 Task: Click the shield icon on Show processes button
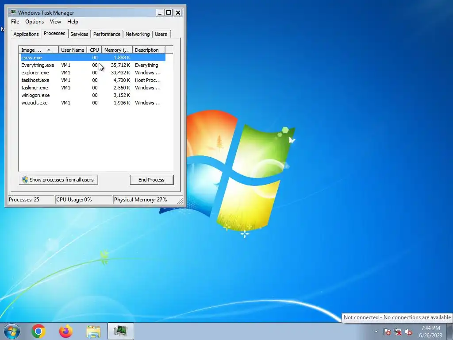25,180
